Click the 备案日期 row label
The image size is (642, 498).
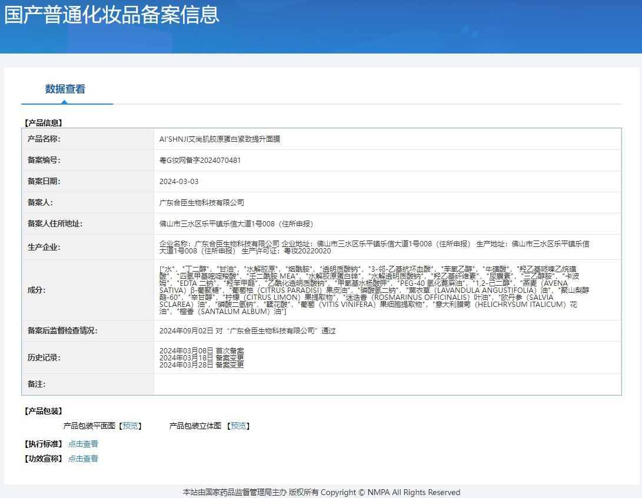(x=44, y=181)
